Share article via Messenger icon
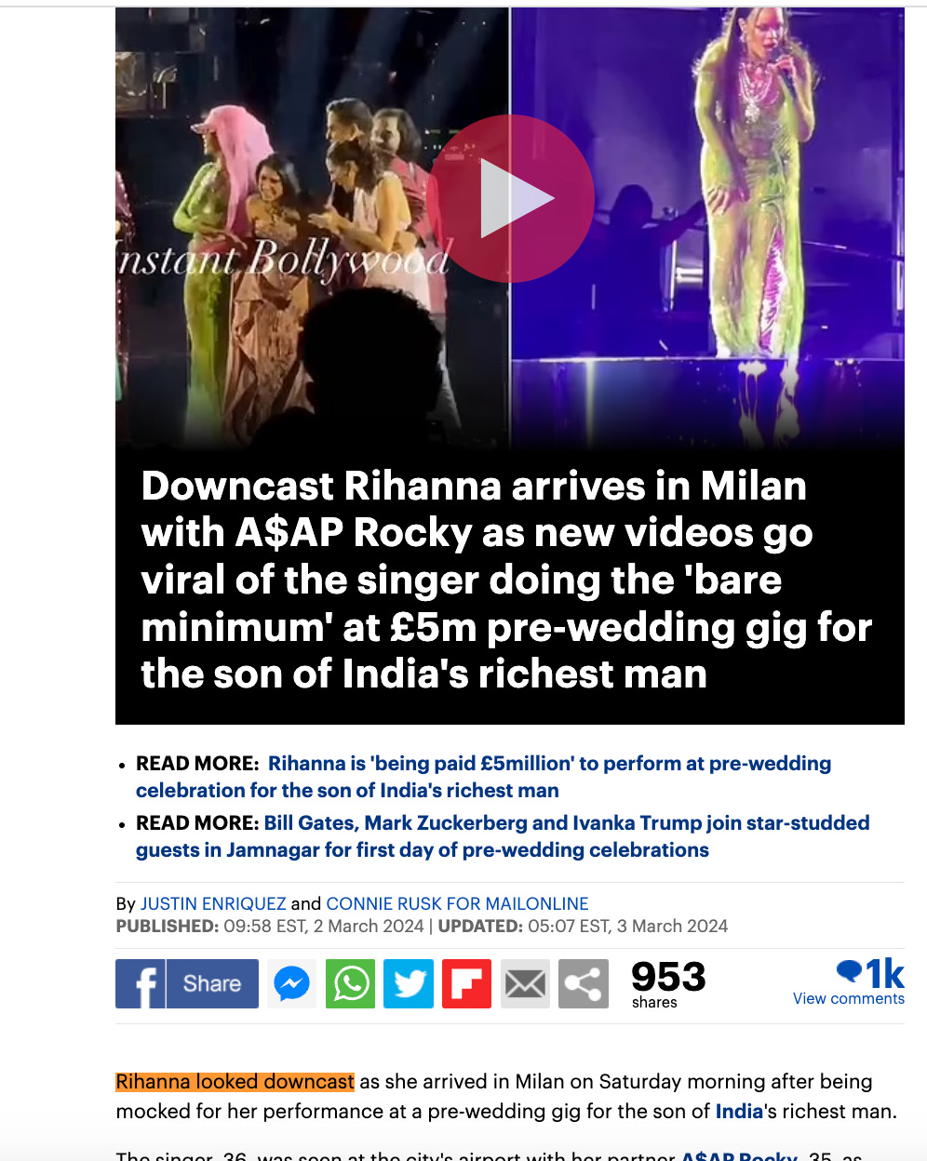Image resolution: width=927 pixels, height=1161 pixels. pos(292,983)
